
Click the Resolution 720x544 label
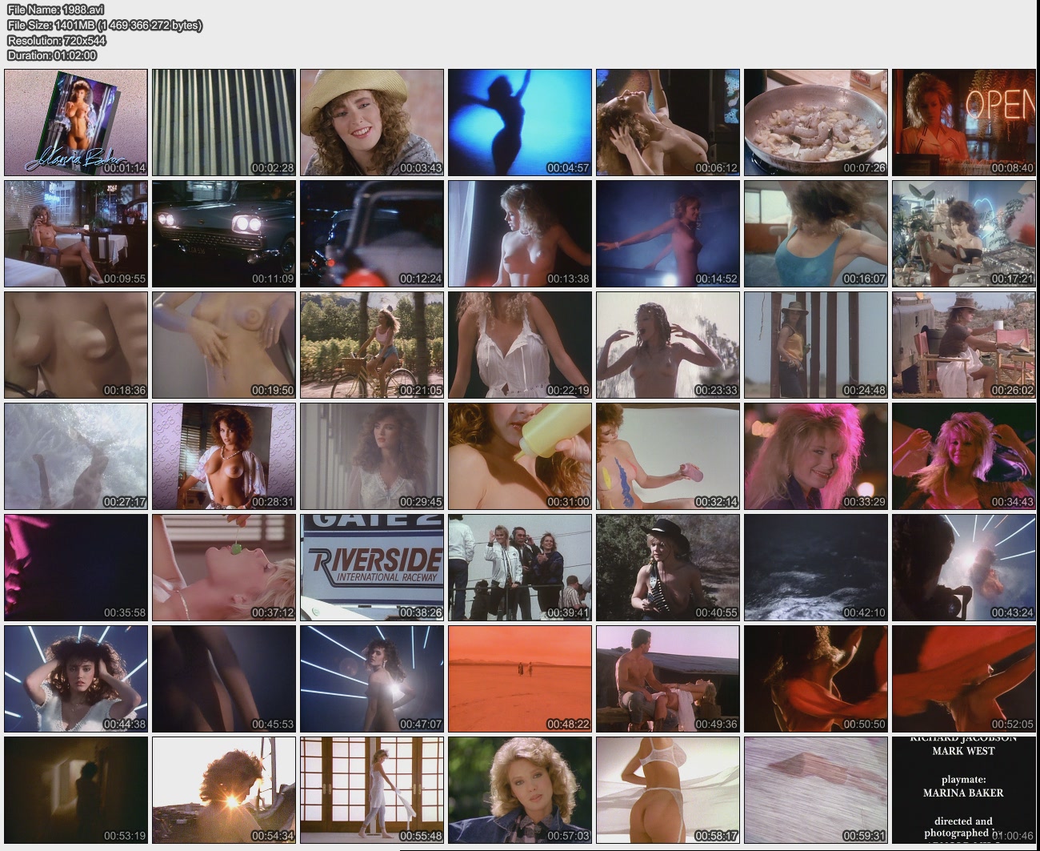pyautogui.click(x=56, y=40)
